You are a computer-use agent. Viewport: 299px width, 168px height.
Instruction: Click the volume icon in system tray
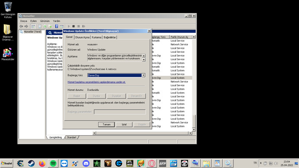coord(276,163)
